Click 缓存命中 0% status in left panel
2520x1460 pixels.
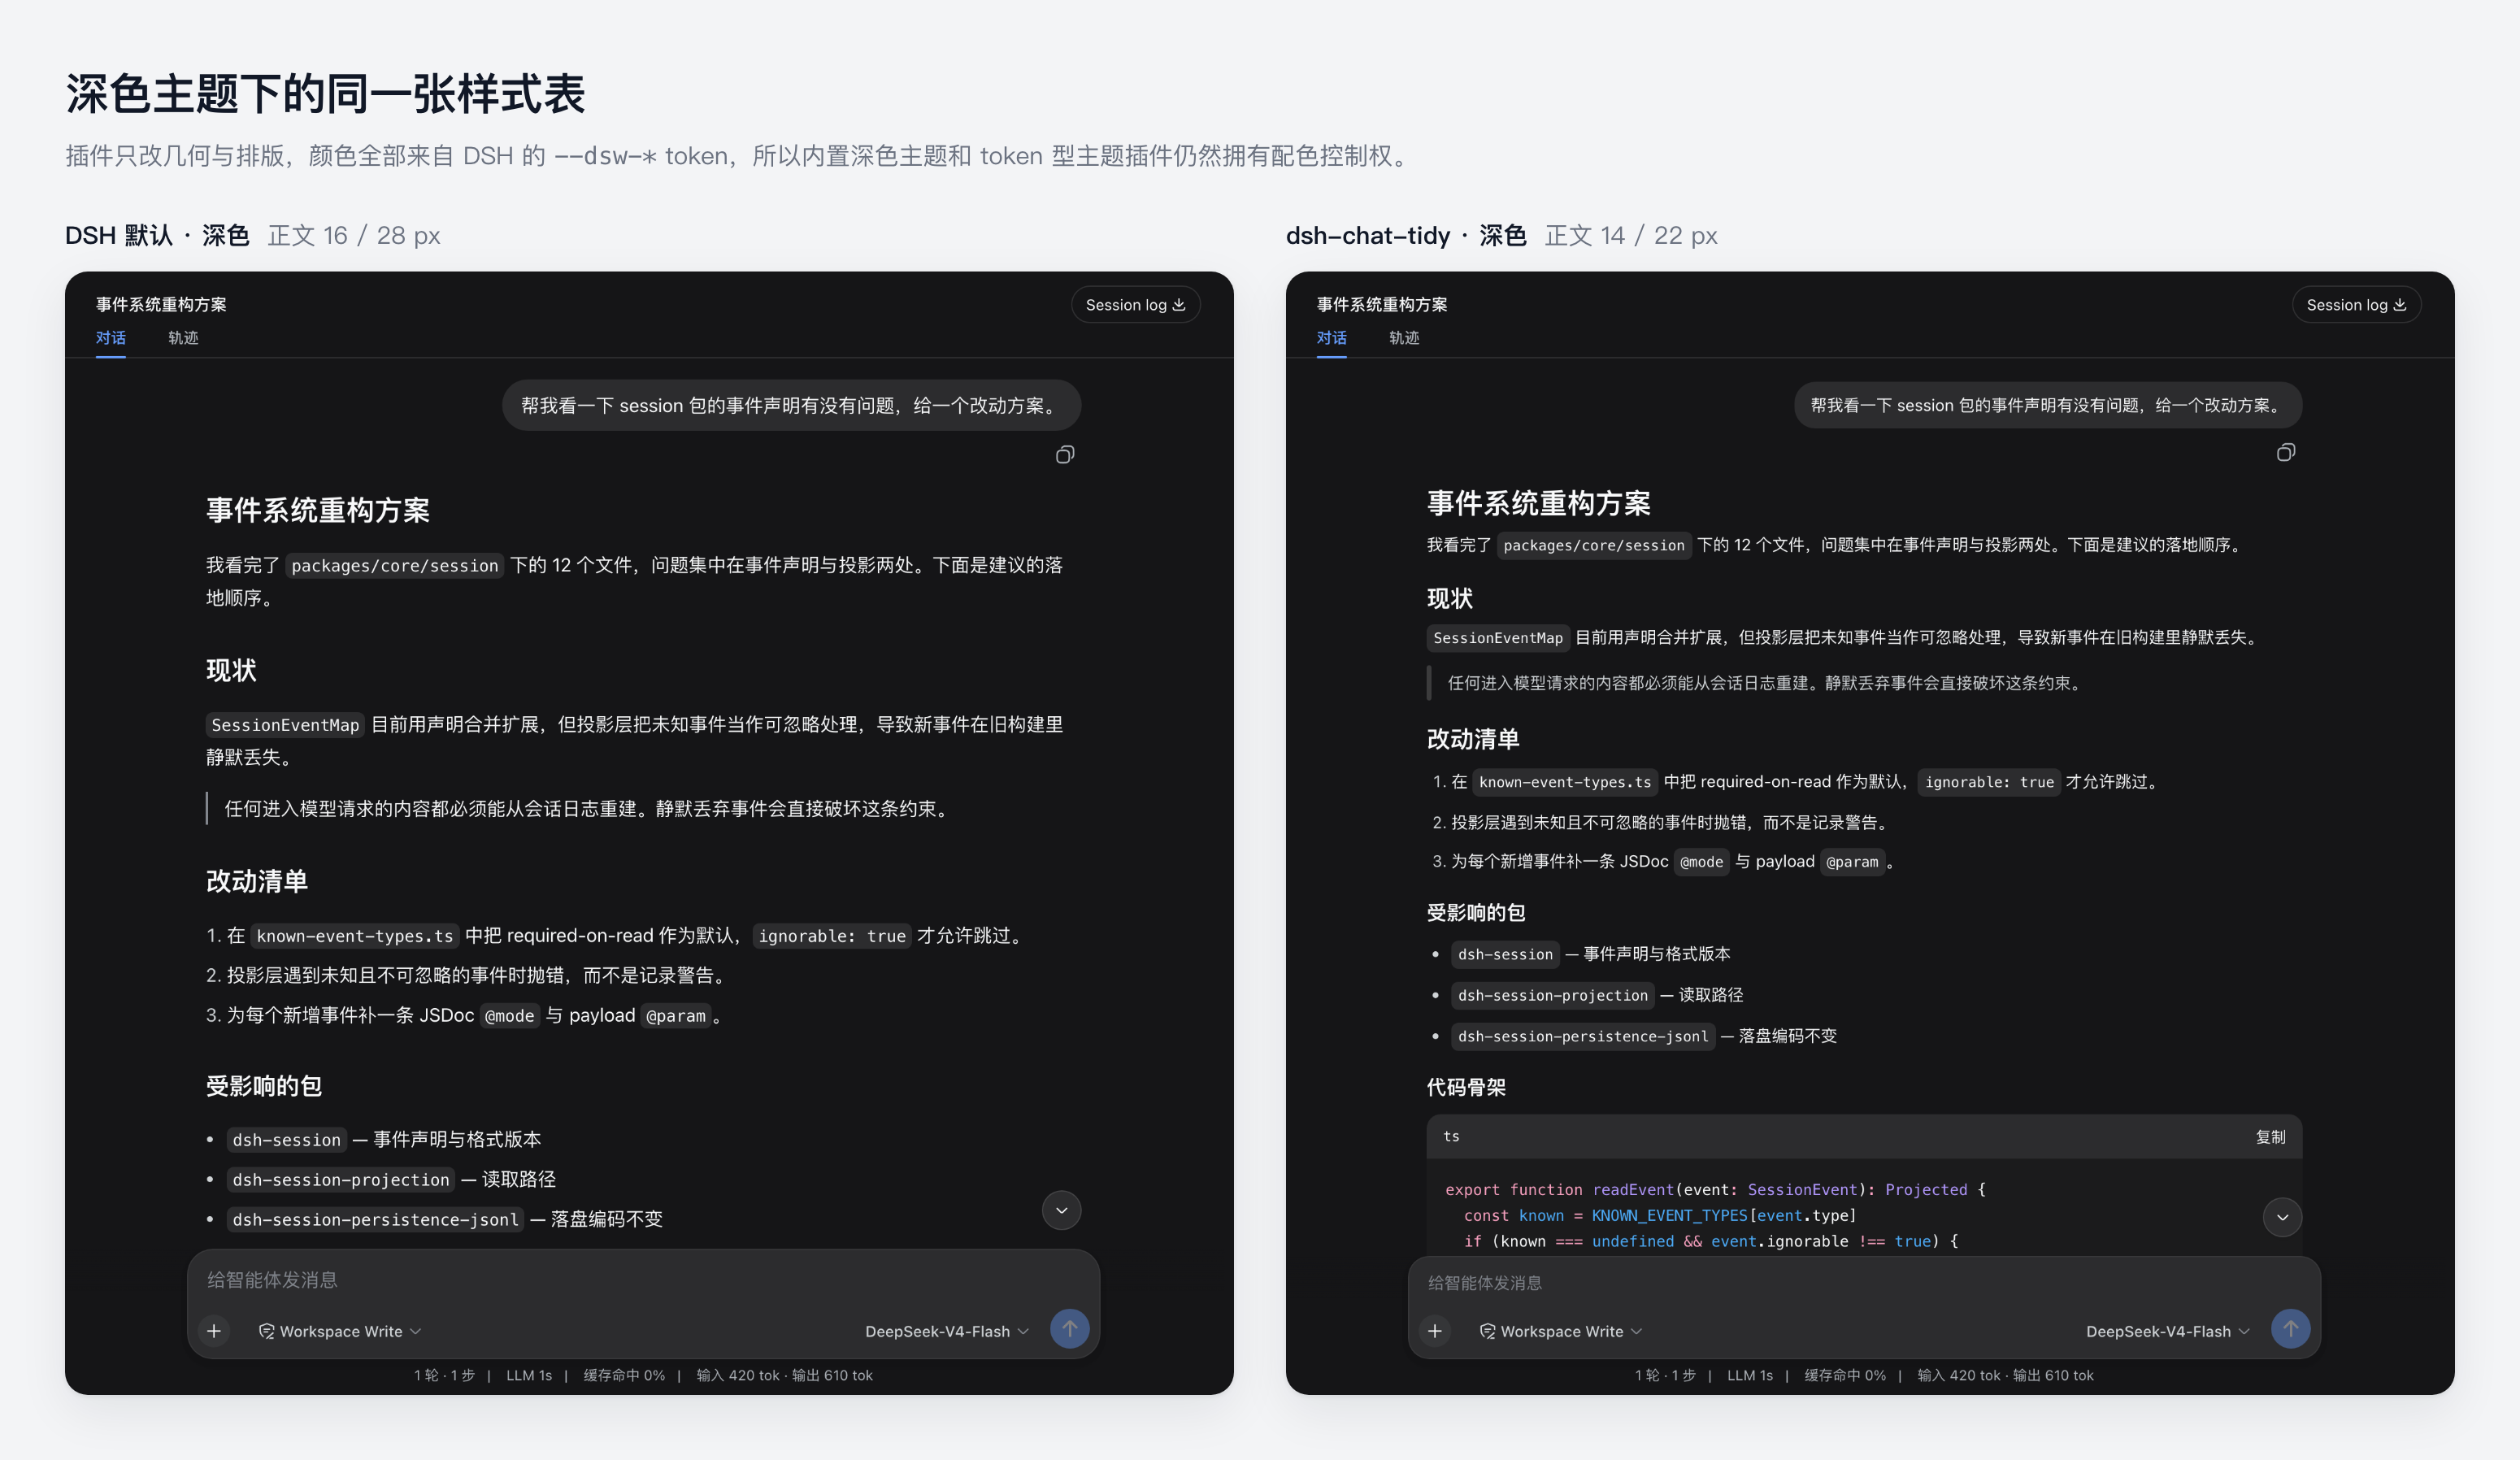[624, 1376]
